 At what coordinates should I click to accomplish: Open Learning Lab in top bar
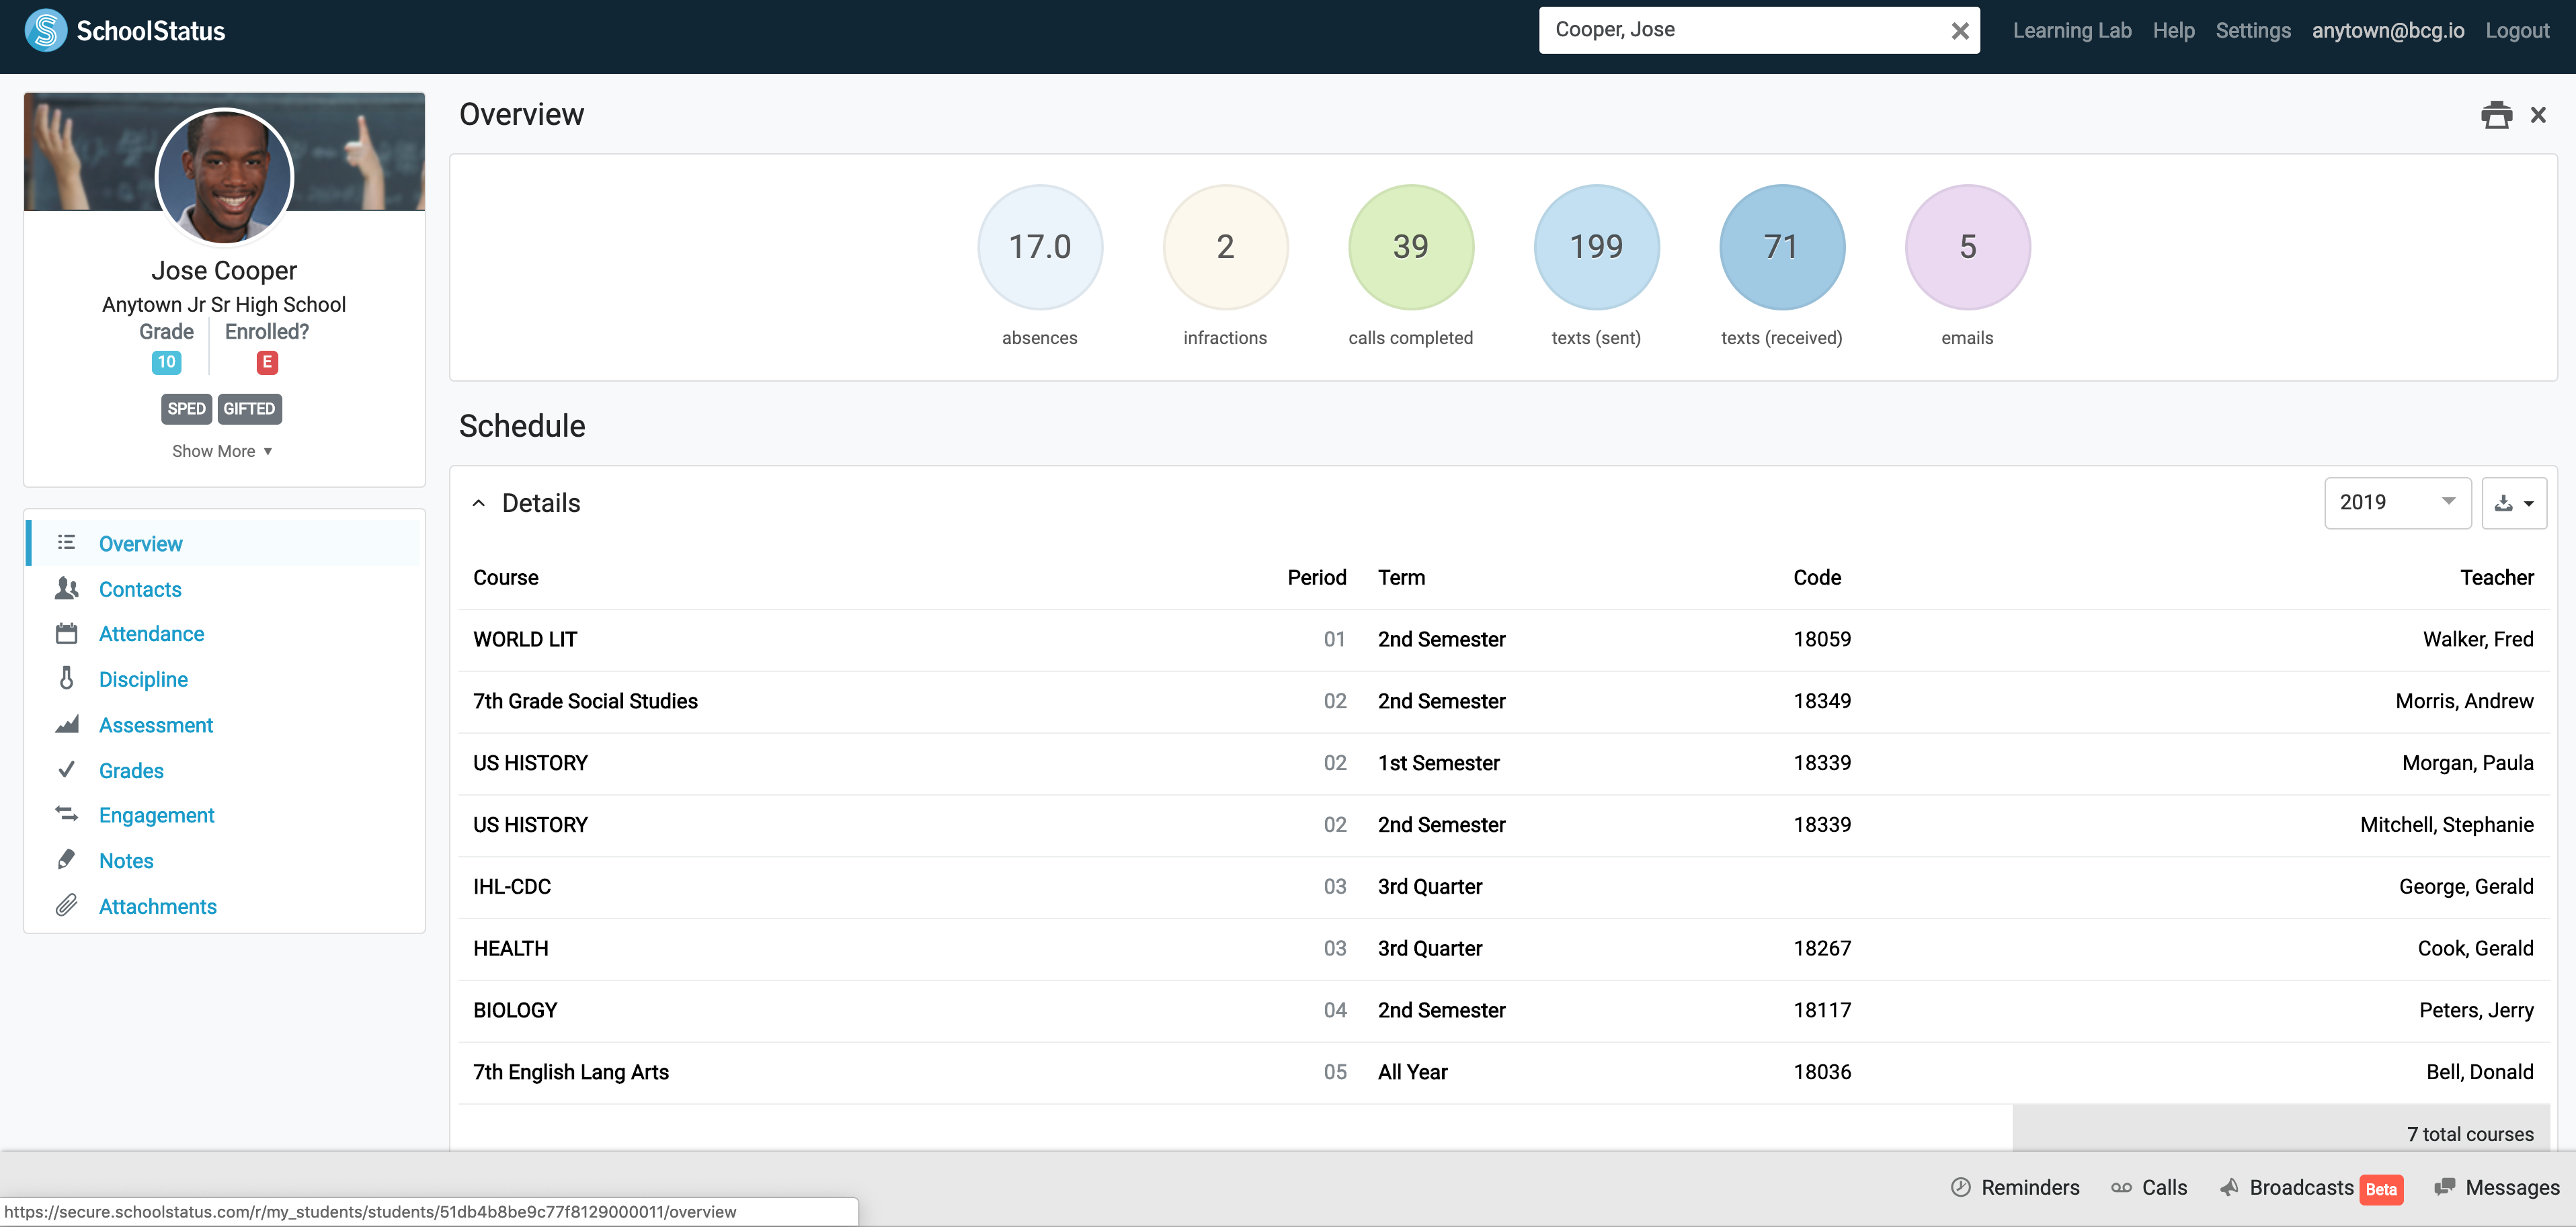(2071, 30)
